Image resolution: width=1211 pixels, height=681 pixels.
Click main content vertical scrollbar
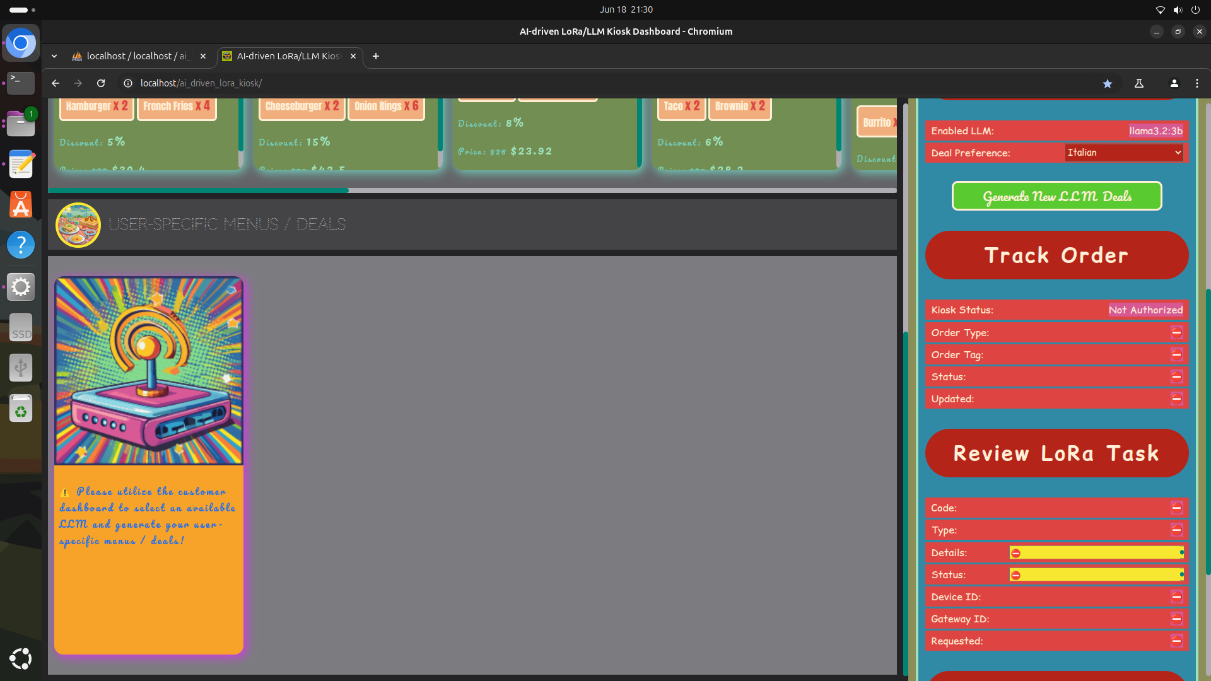(x=906, y=503)
